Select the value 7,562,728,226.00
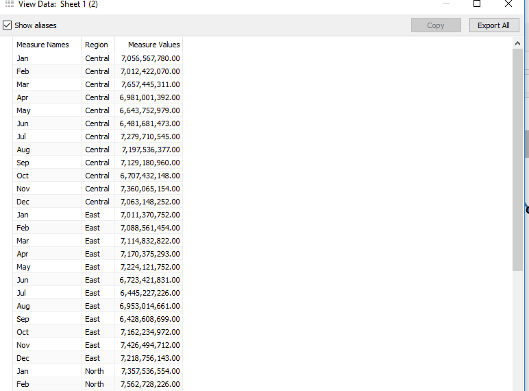529x391 pixels. coord(151,384)
